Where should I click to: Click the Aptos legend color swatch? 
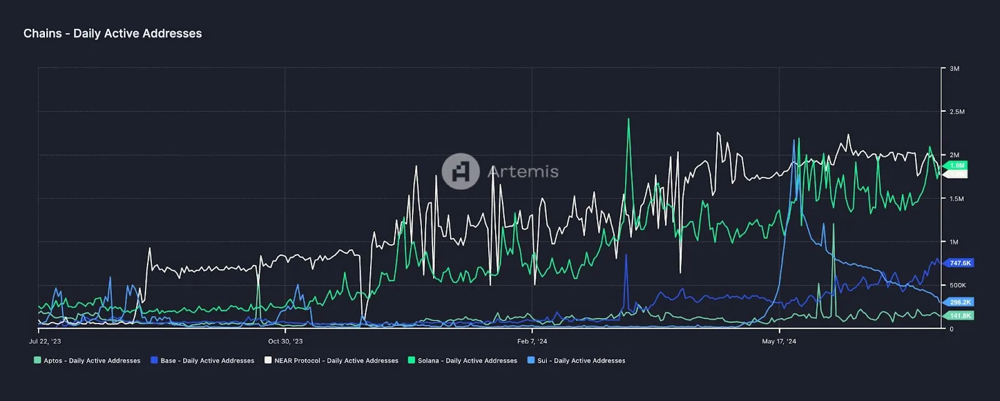pyautogui.click(x=37, y=360)
